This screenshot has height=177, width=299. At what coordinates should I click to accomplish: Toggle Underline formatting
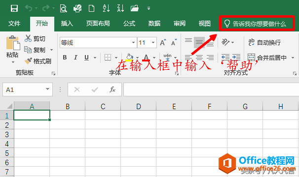(86, 58)
